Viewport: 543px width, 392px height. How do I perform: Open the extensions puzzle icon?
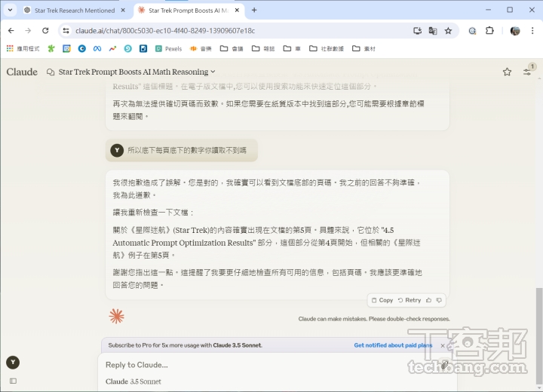489,31
